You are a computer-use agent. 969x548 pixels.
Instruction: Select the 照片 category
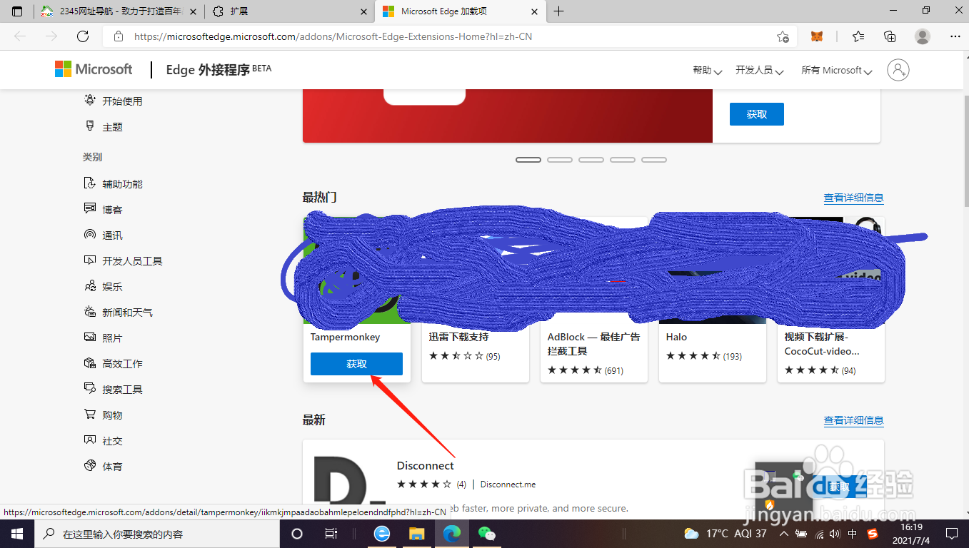pyautogui.click(x=104, y=338)
